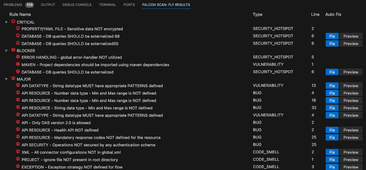Preview fix for Health API NOT defined

click(x=351, y=130)
